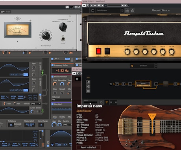Image resolution: width=181 pixels, height=150 pixels.
Task: Click Paste in compressor plugin header
Action: coord(8,12)
